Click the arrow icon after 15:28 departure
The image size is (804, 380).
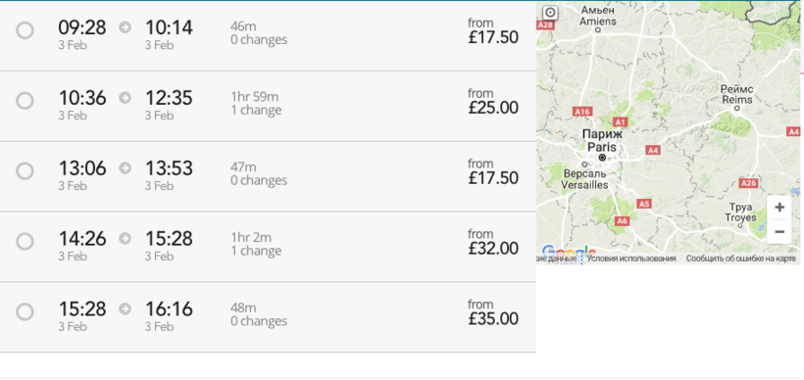point(126,309)
